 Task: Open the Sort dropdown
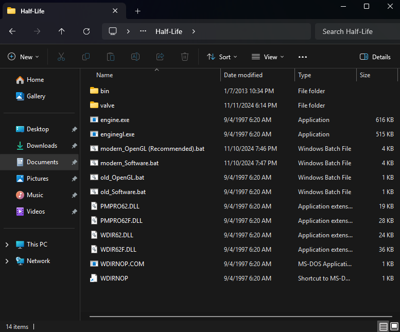click(222, 57)
